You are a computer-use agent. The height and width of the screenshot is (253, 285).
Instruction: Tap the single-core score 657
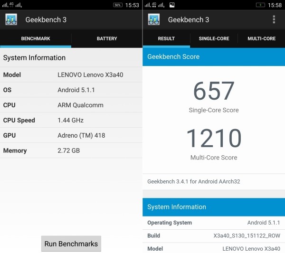(214, 91)
